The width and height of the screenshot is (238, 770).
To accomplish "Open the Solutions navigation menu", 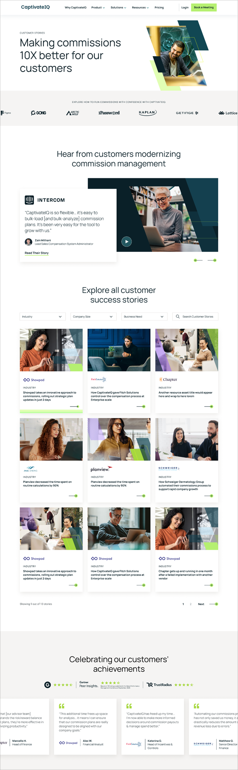I will click(x=118, y=7).
